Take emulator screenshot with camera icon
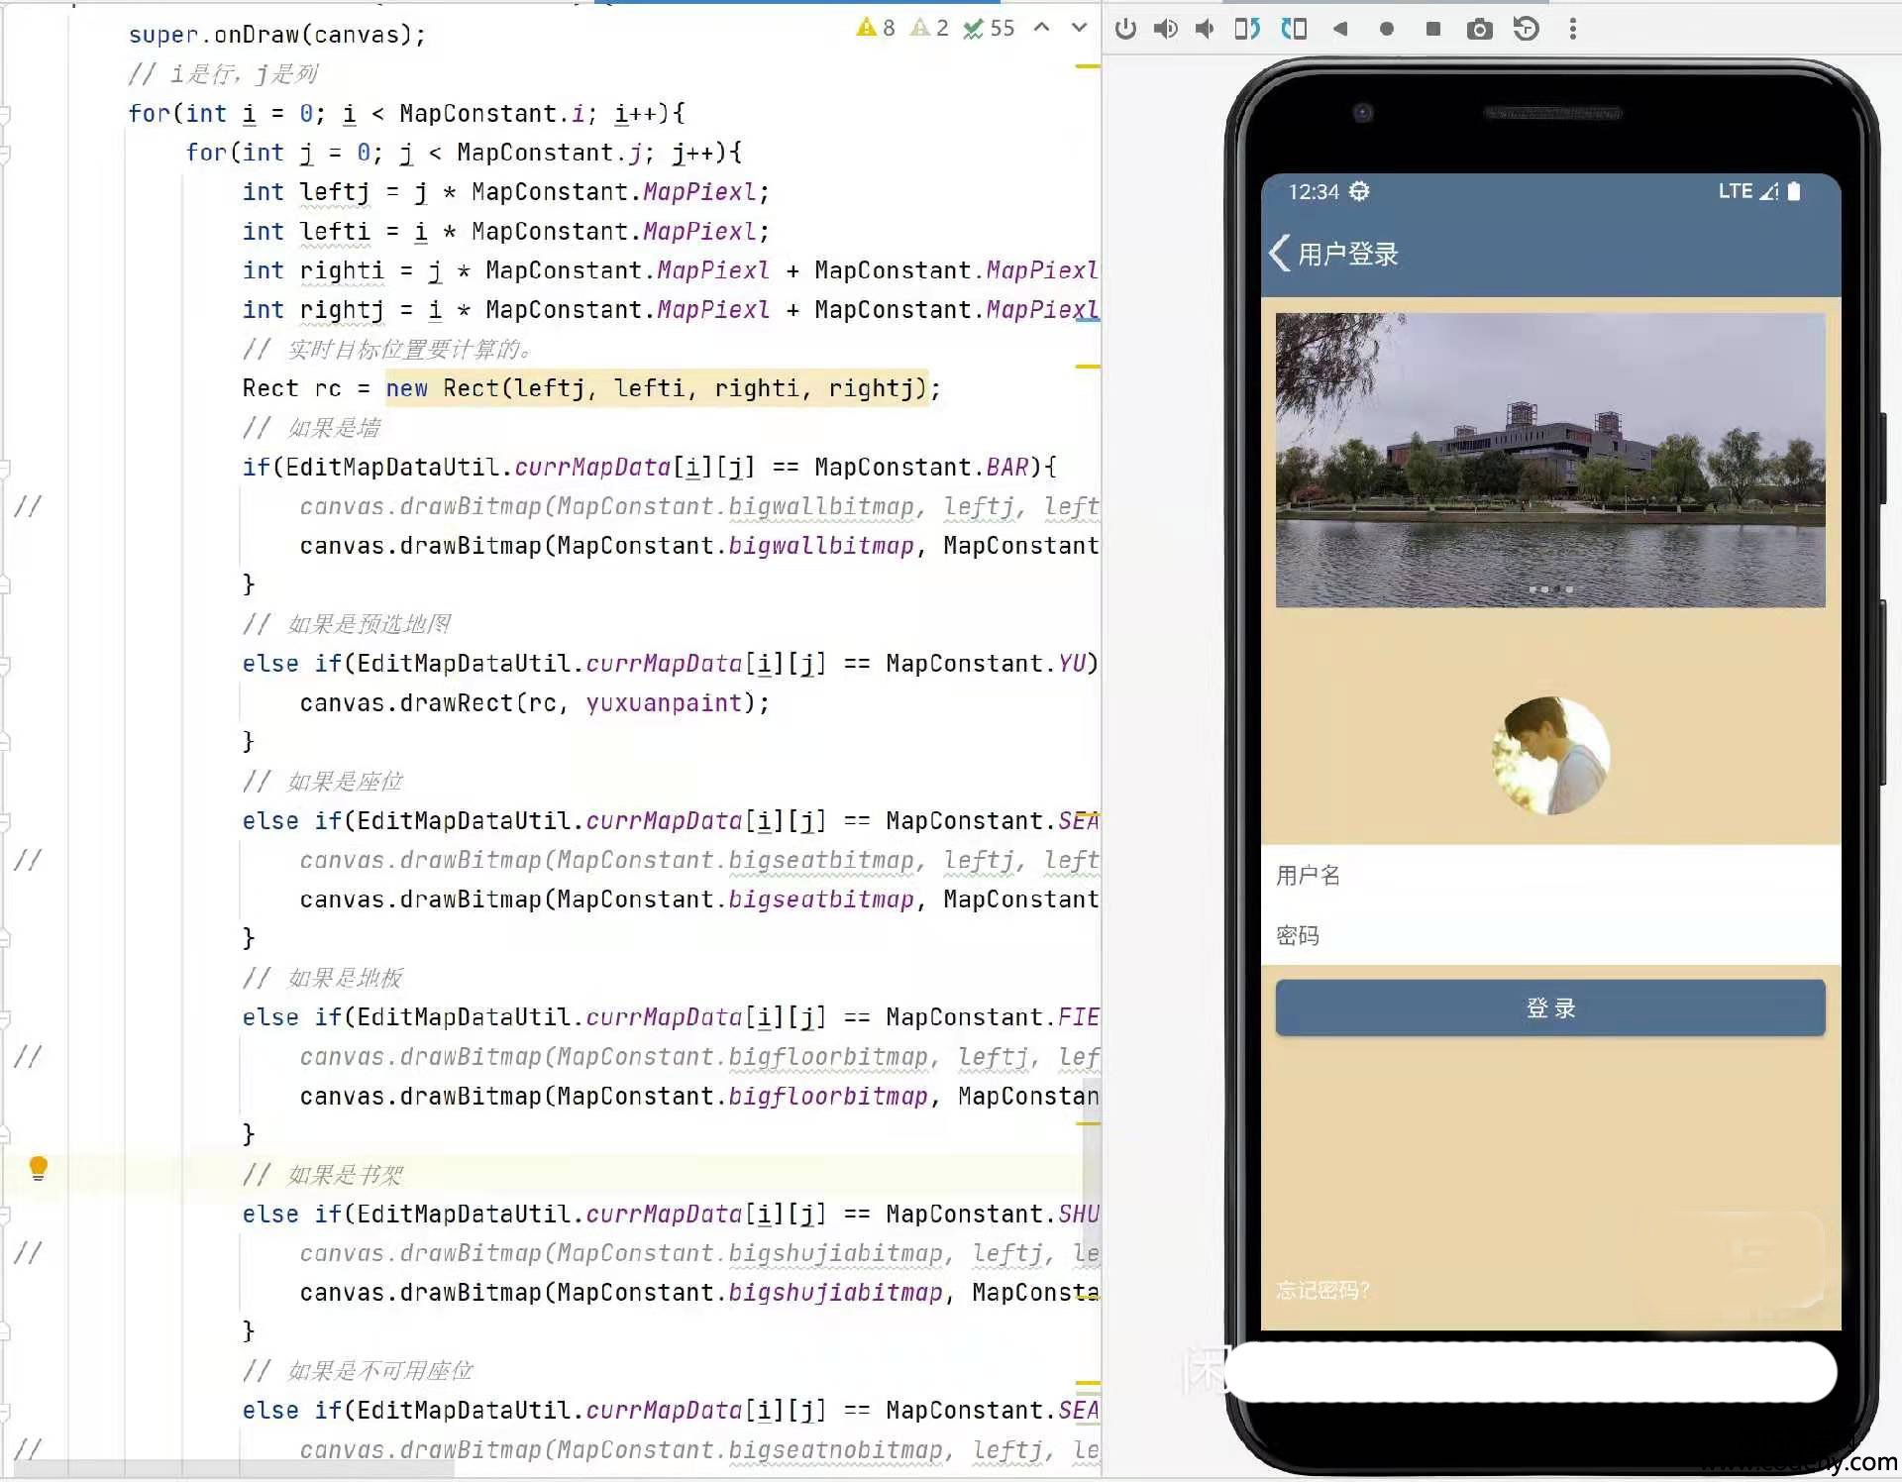Screen dimensions: 1902x1482 [x=1479, y=29]
